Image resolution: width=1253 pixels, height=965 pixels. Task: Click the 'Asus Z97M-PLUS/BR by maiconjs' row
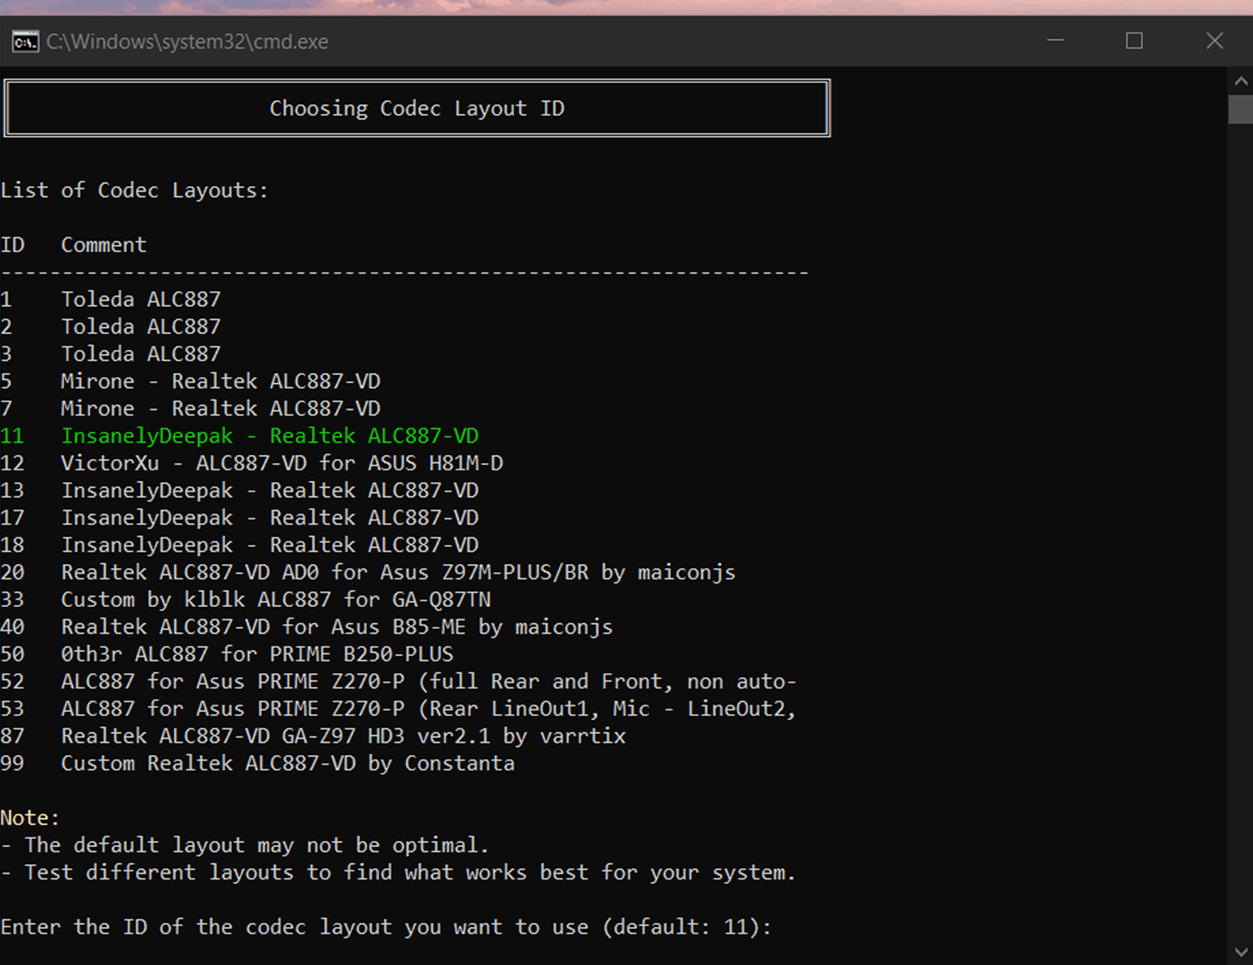tap(368, 572)
